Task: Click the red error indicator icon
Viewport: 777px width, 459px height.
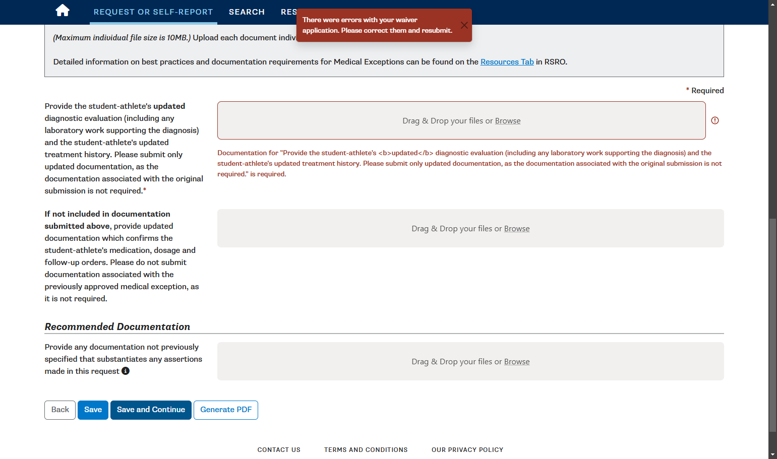Action: [714, 120]
